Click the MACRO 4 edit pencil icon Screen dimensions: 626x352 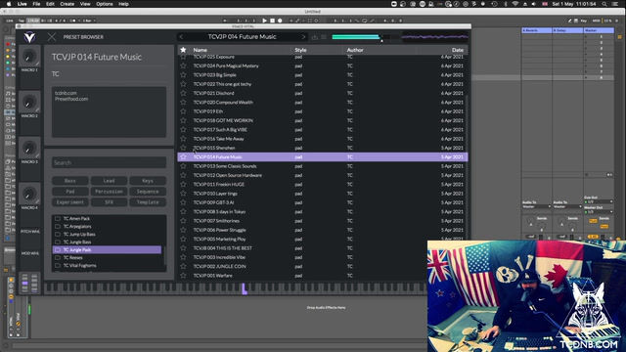click(37, 201)
